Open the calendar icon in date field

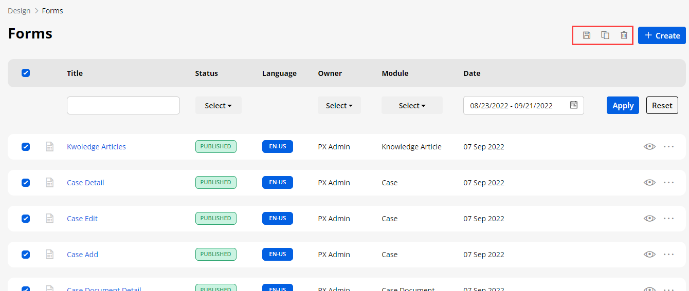[x=574, y=105]
